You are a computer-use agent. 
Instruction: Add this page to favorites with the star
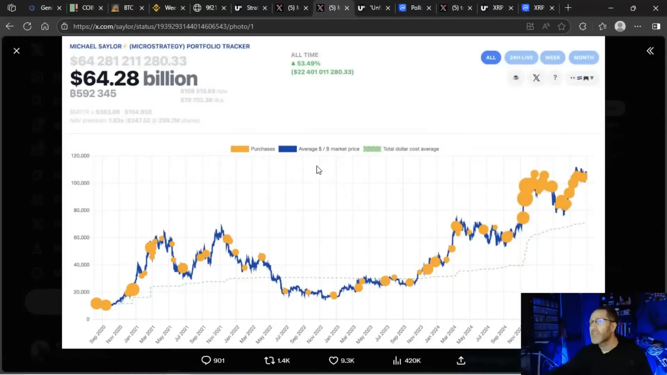click(561, 26)
